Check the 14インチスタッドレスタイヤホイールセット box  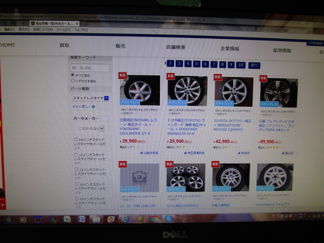[76, 184]
